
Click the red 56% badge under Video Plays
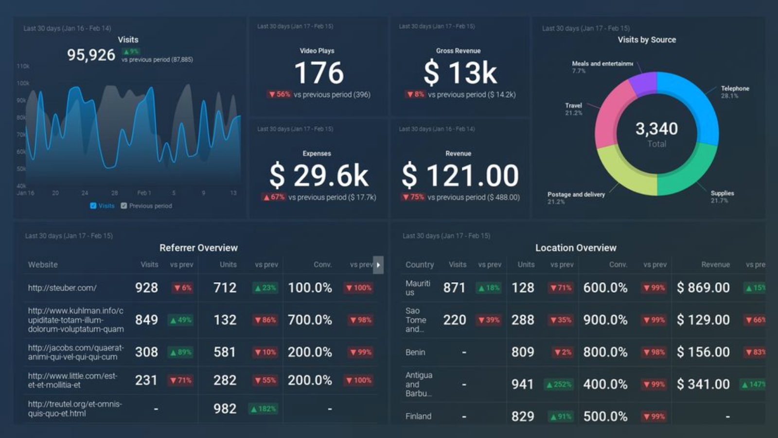point(279,94)
